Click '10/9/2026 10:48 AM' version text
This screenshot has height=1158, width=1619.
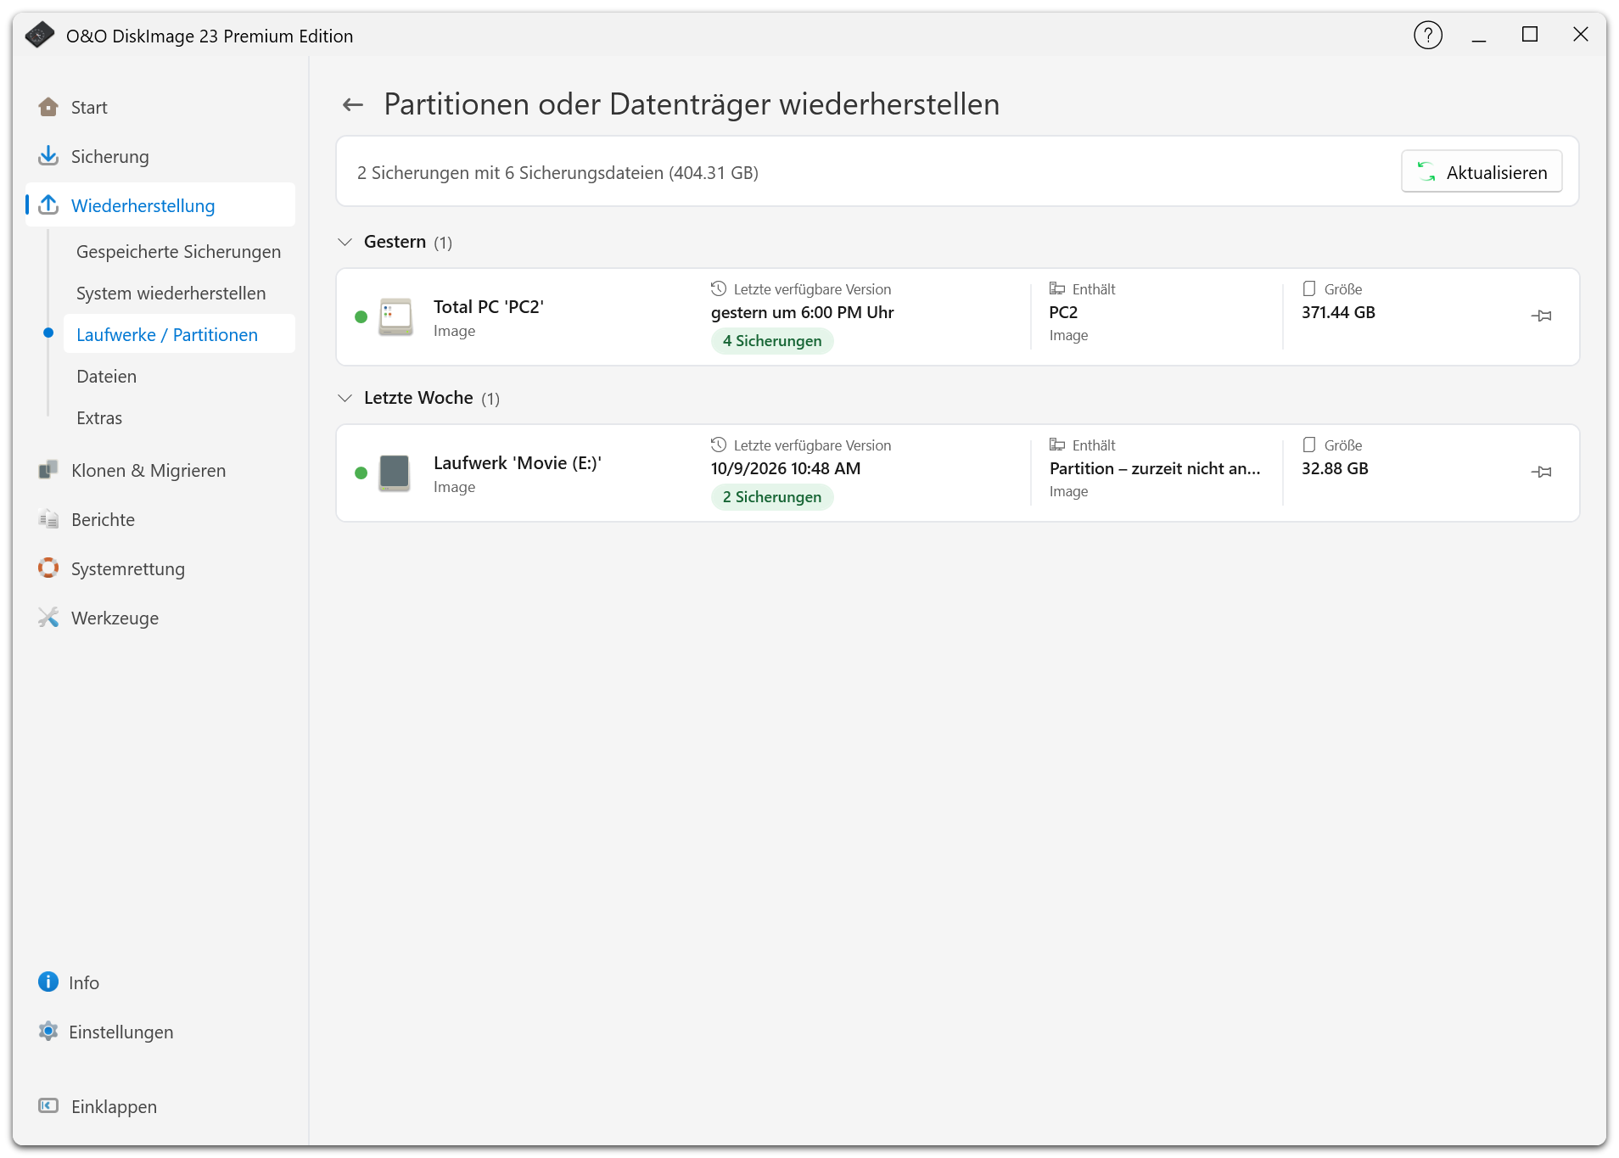(x=786, y=468)
